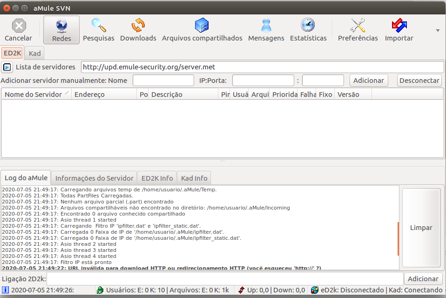
Task: Open the Informações do Servidor tab
Action: point(94,178)
